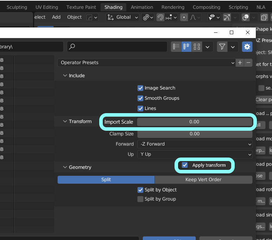Switch to the Sculpting workspace tab
The height and width of the screenshot is (240, 272).
click(17, 7)
